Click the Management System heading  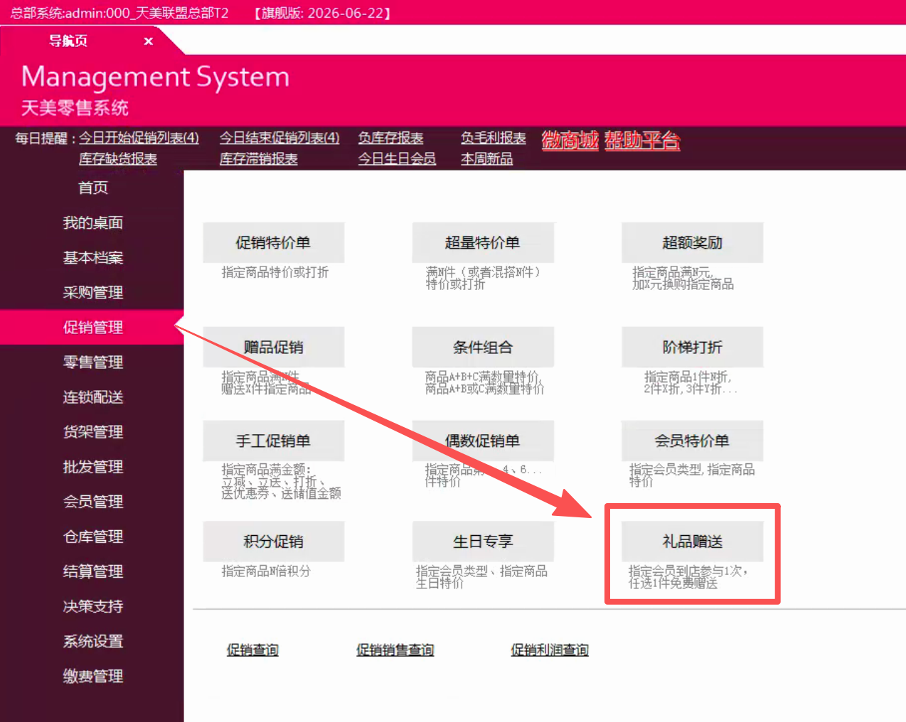(x=156, y=77)
